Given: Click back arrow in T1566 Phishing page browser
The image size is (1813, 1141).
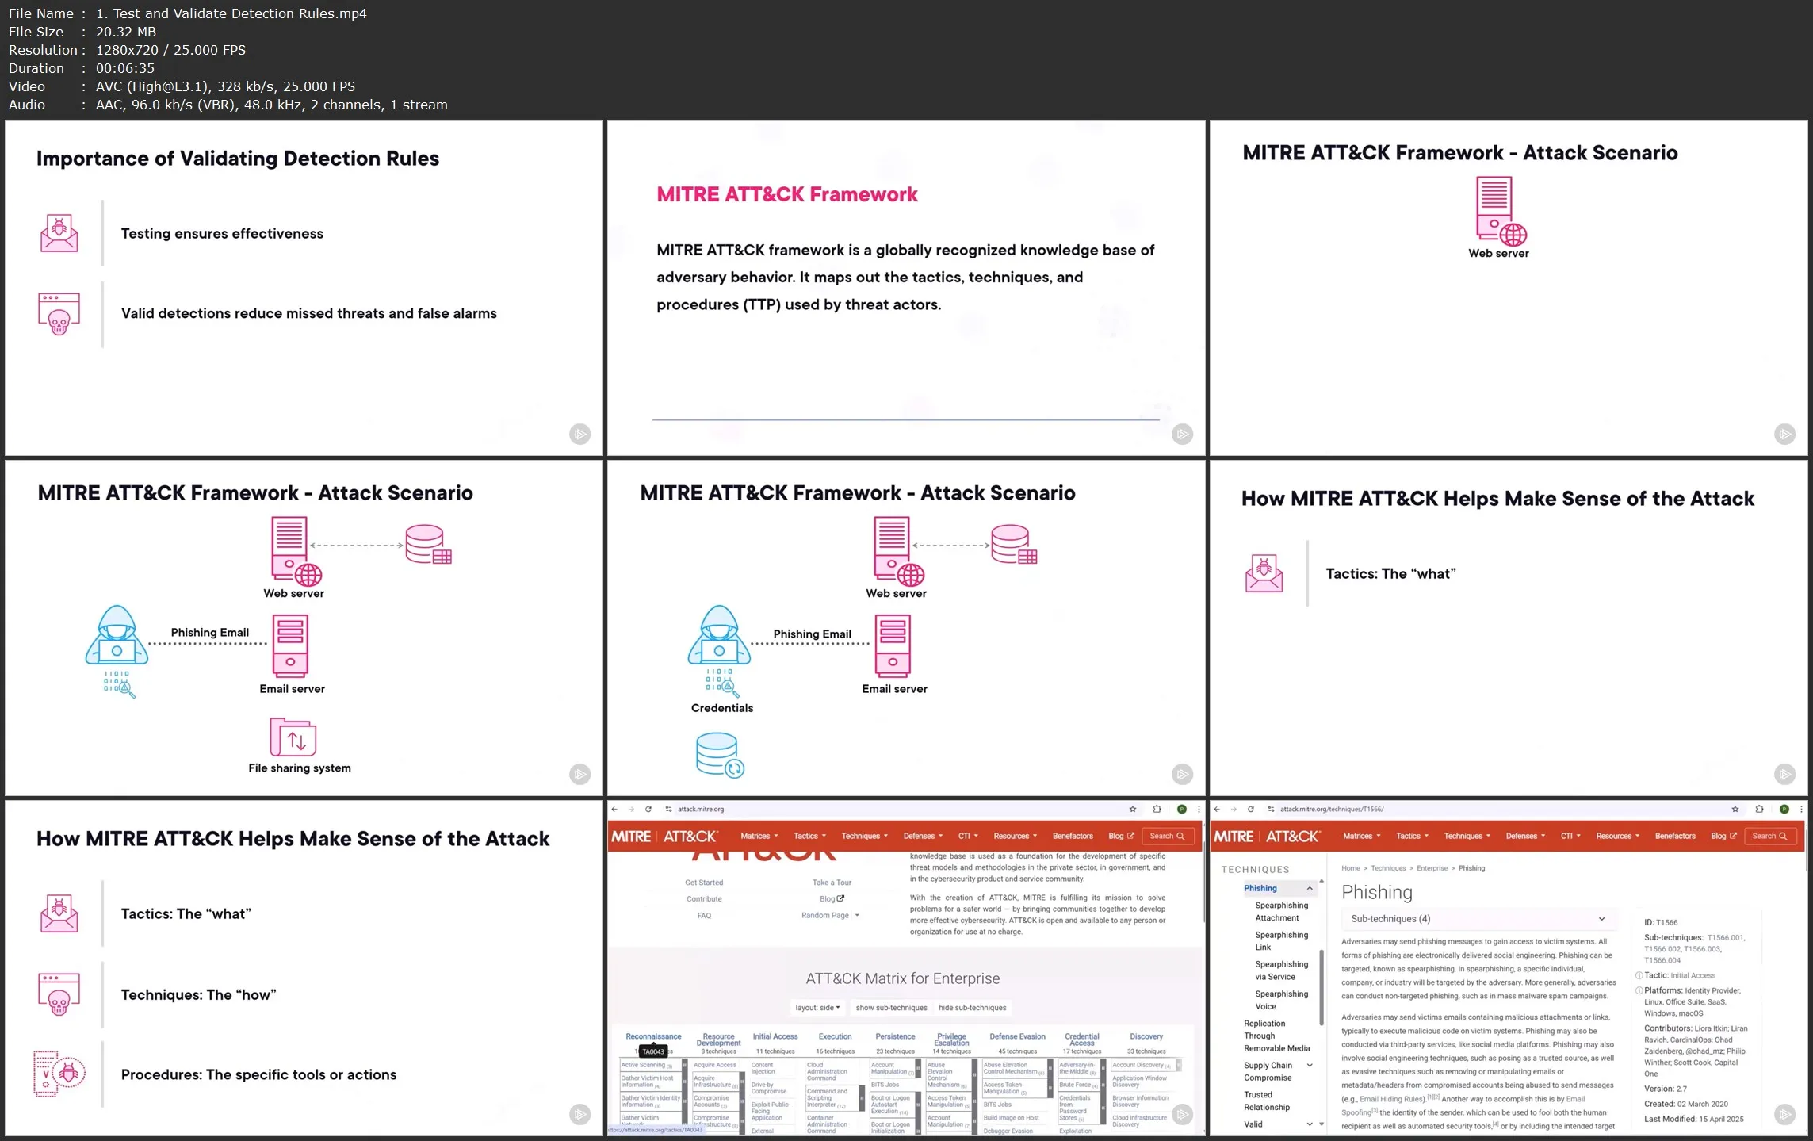Looking at the screenshot, I should pyautogui.click(x=1217, y=809).
